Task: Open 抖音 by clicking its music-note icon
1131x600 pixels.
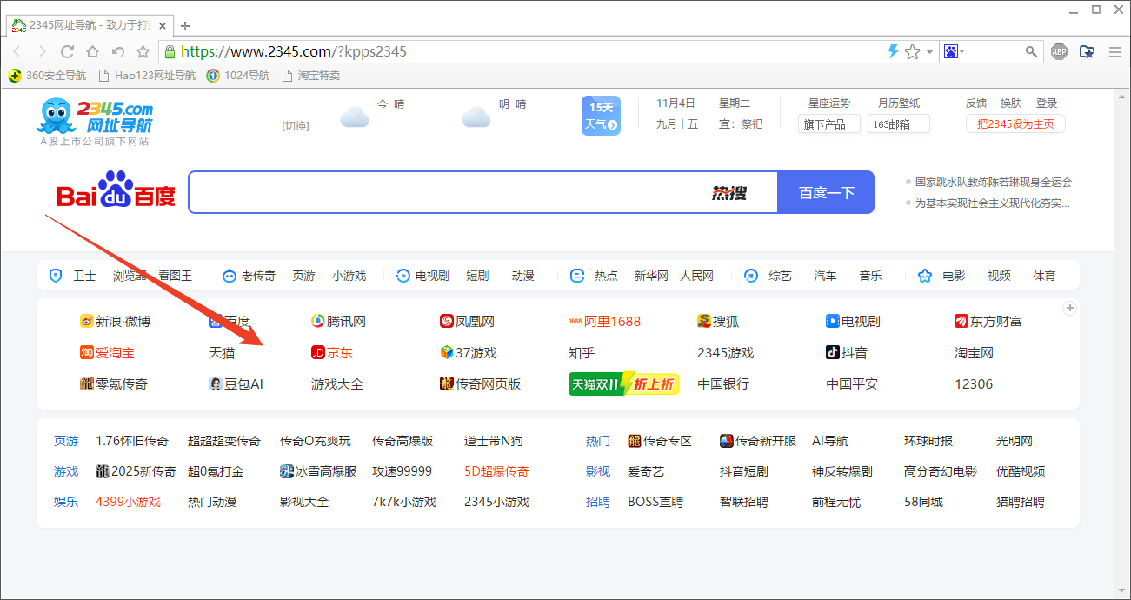Action: coord(832,352)
